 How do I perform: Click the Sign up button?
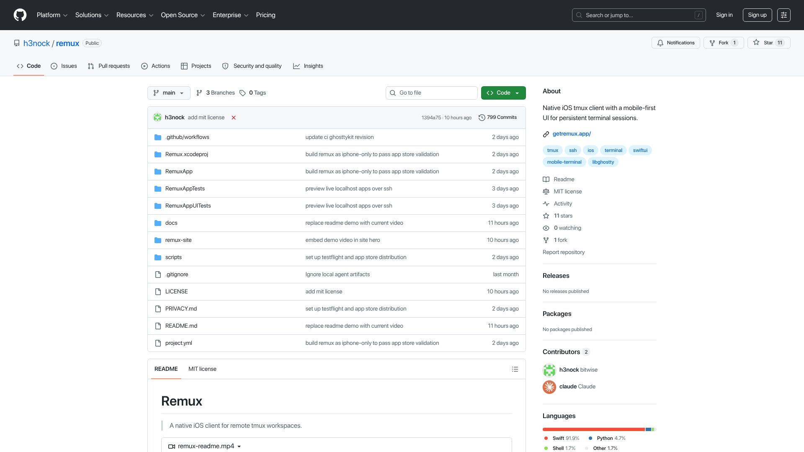tap(757, 15)
